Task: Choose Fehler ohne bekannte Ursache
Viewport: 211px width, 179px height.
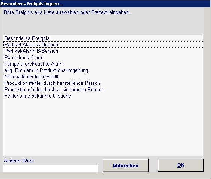Action: coord(103,96)
